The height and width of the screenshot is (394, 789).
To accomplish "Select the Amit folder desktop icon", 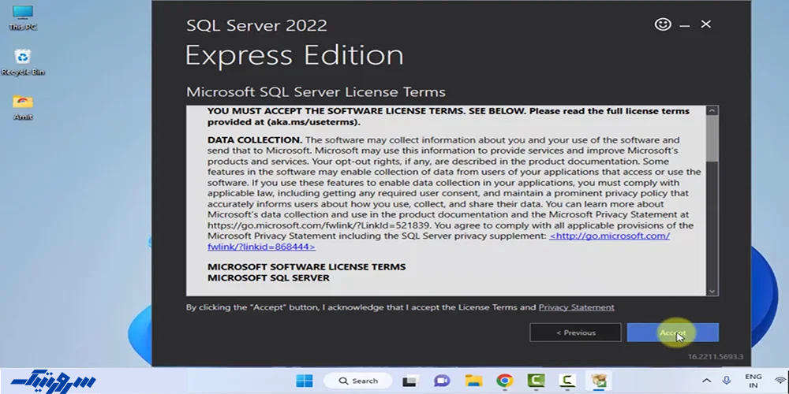I will pos(23,107).
